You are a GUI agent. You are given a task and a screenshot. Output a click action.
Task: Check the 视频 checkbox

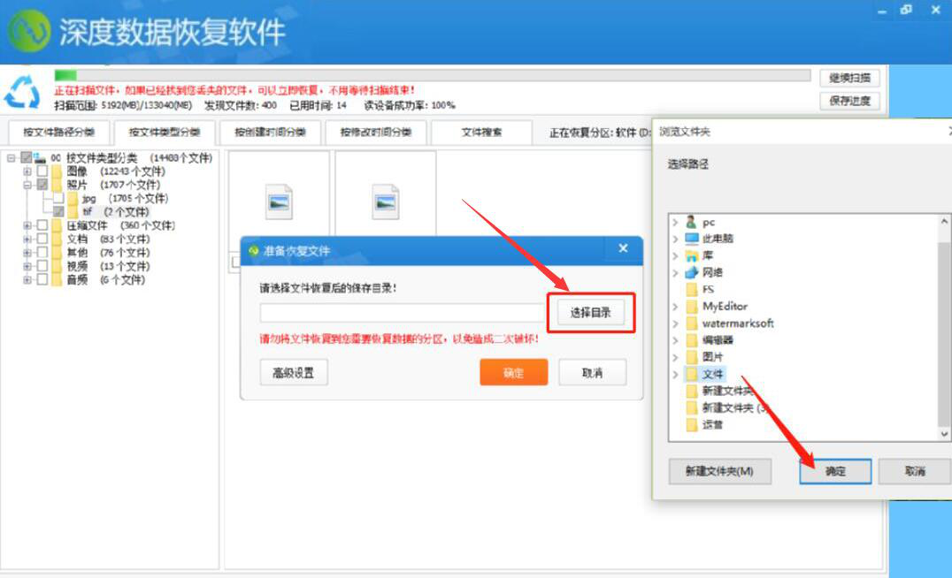coord(42,266)
